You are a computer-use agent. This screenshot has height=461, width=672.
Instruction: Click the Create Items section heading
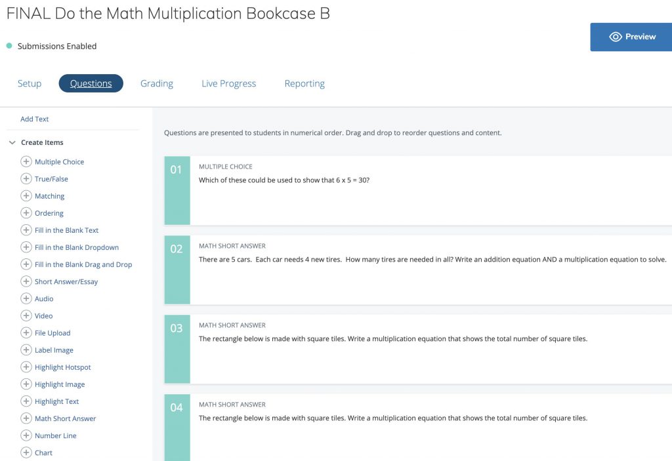point(42,143)
